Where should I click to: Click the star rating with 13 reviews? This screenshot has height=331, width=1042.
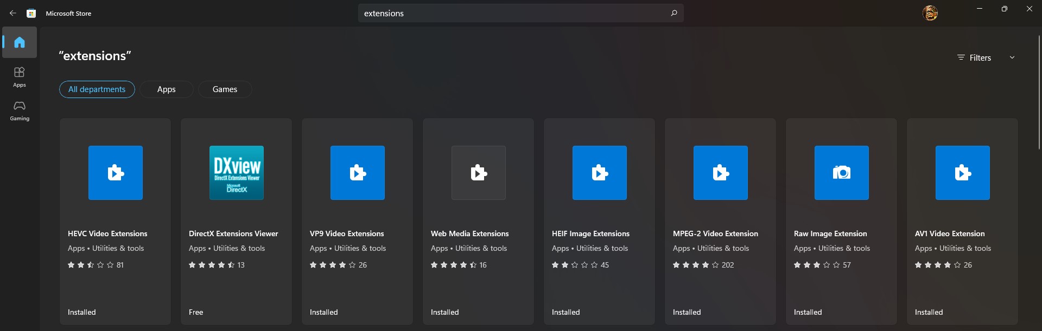[217, 265]
